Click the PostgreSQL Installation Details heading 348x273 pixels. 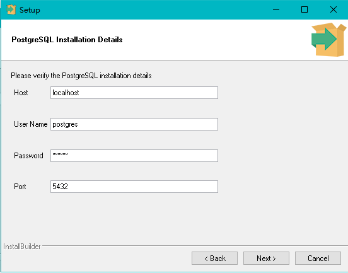(67, 40)
